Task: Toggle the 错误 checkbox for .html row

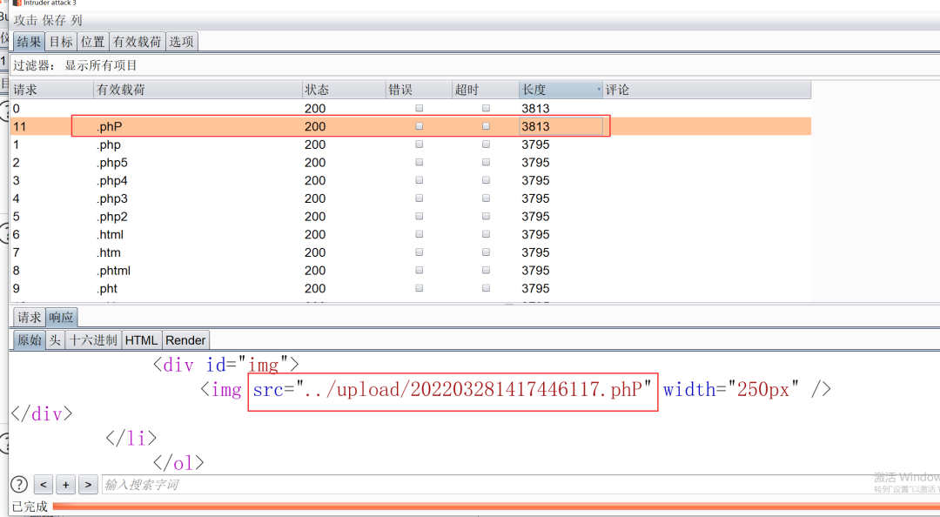Action: [x=420, y=235]
